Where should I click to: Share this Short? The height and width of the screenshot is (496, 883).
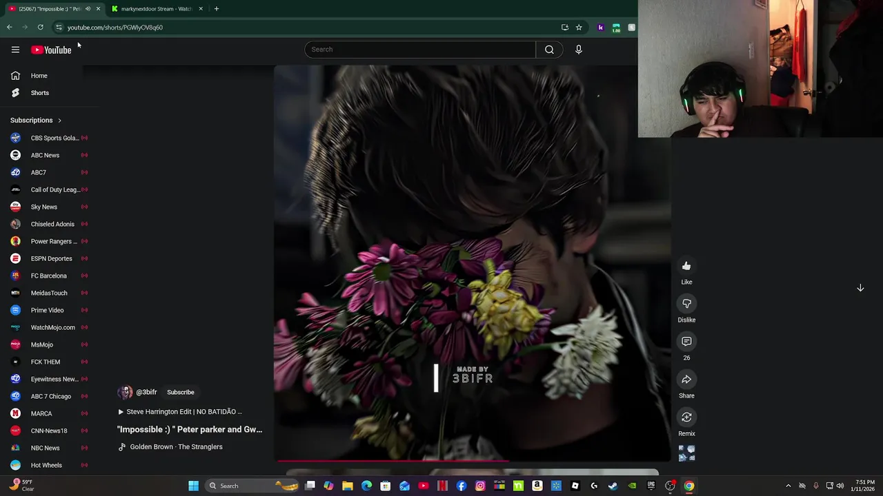point(686,380)
